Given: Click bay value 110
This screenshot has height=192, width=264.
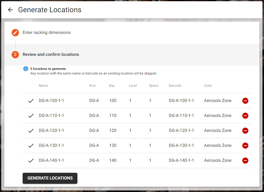Looking at the screenshot, I should point(113,115).
